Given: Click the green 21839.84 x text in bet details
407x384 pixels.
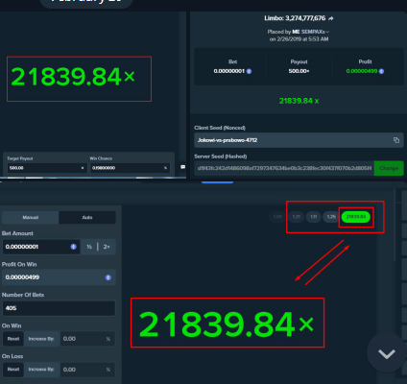Looking at the screenshot, I should (x=299, y=101).
